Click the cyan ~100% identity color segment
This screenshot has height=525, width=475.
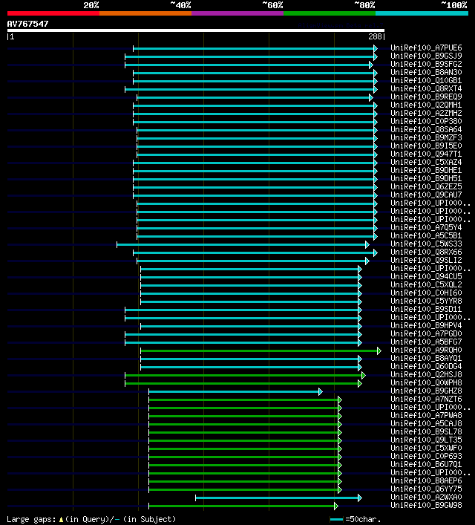pos(422,13)
